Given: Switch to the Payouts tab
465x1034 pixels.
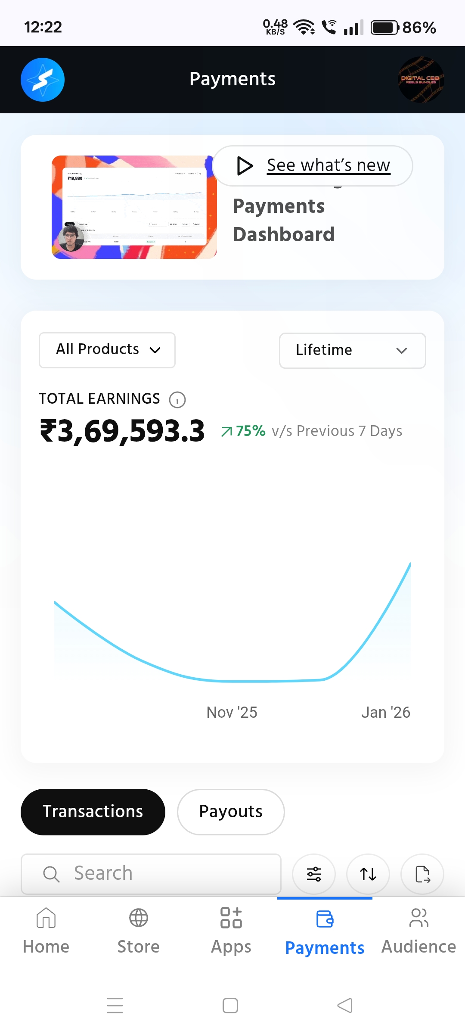Looking at the screenshot, I should (x=231, y=812).
